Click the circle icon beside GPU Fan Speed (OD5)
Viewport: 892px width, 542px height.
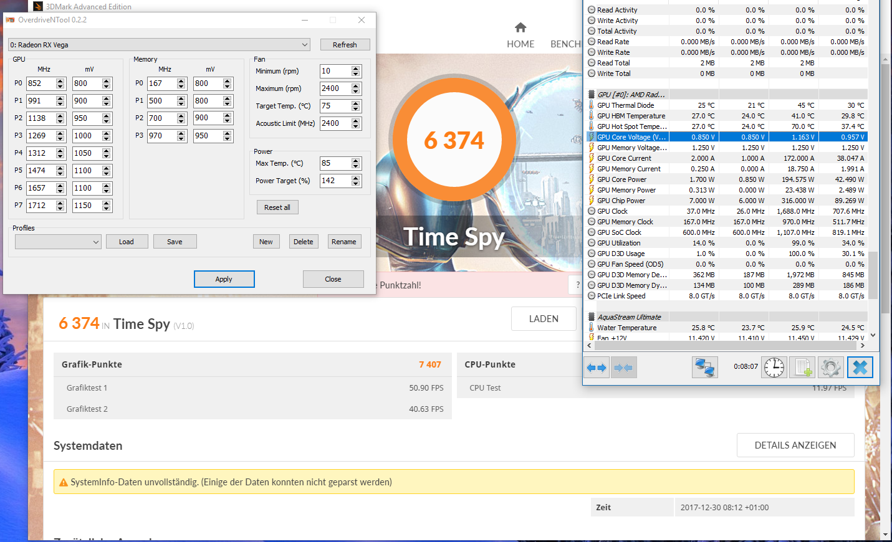tap(591, 264)
